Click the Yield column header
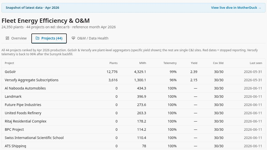267x150 pixels. pos(194,63)
